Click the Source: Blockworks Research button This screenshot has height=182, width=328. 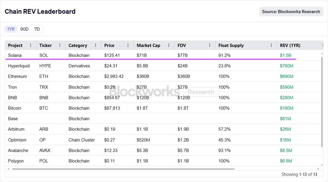click(291, 12)
